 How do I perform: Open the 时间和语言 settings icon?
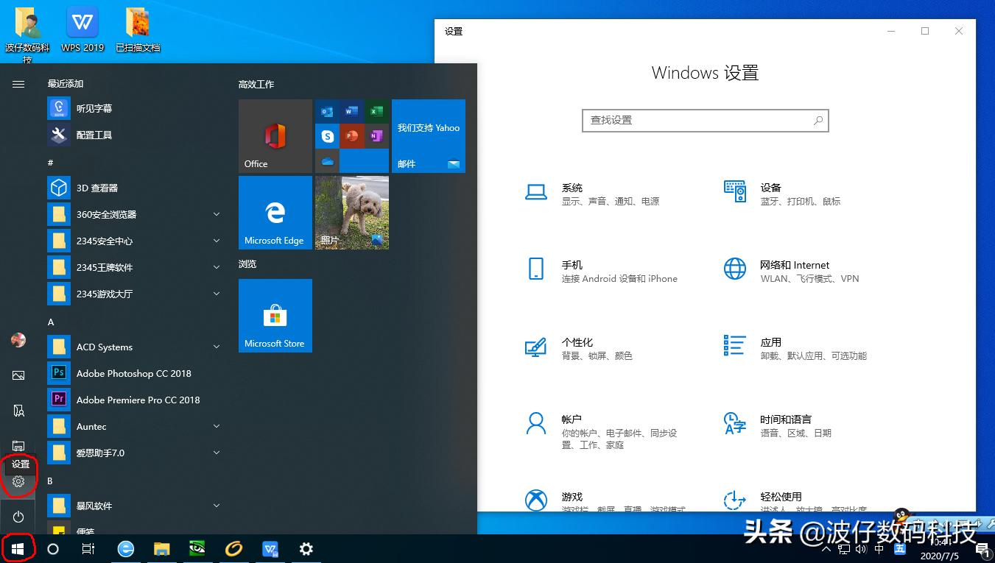(x=734, y=425)
